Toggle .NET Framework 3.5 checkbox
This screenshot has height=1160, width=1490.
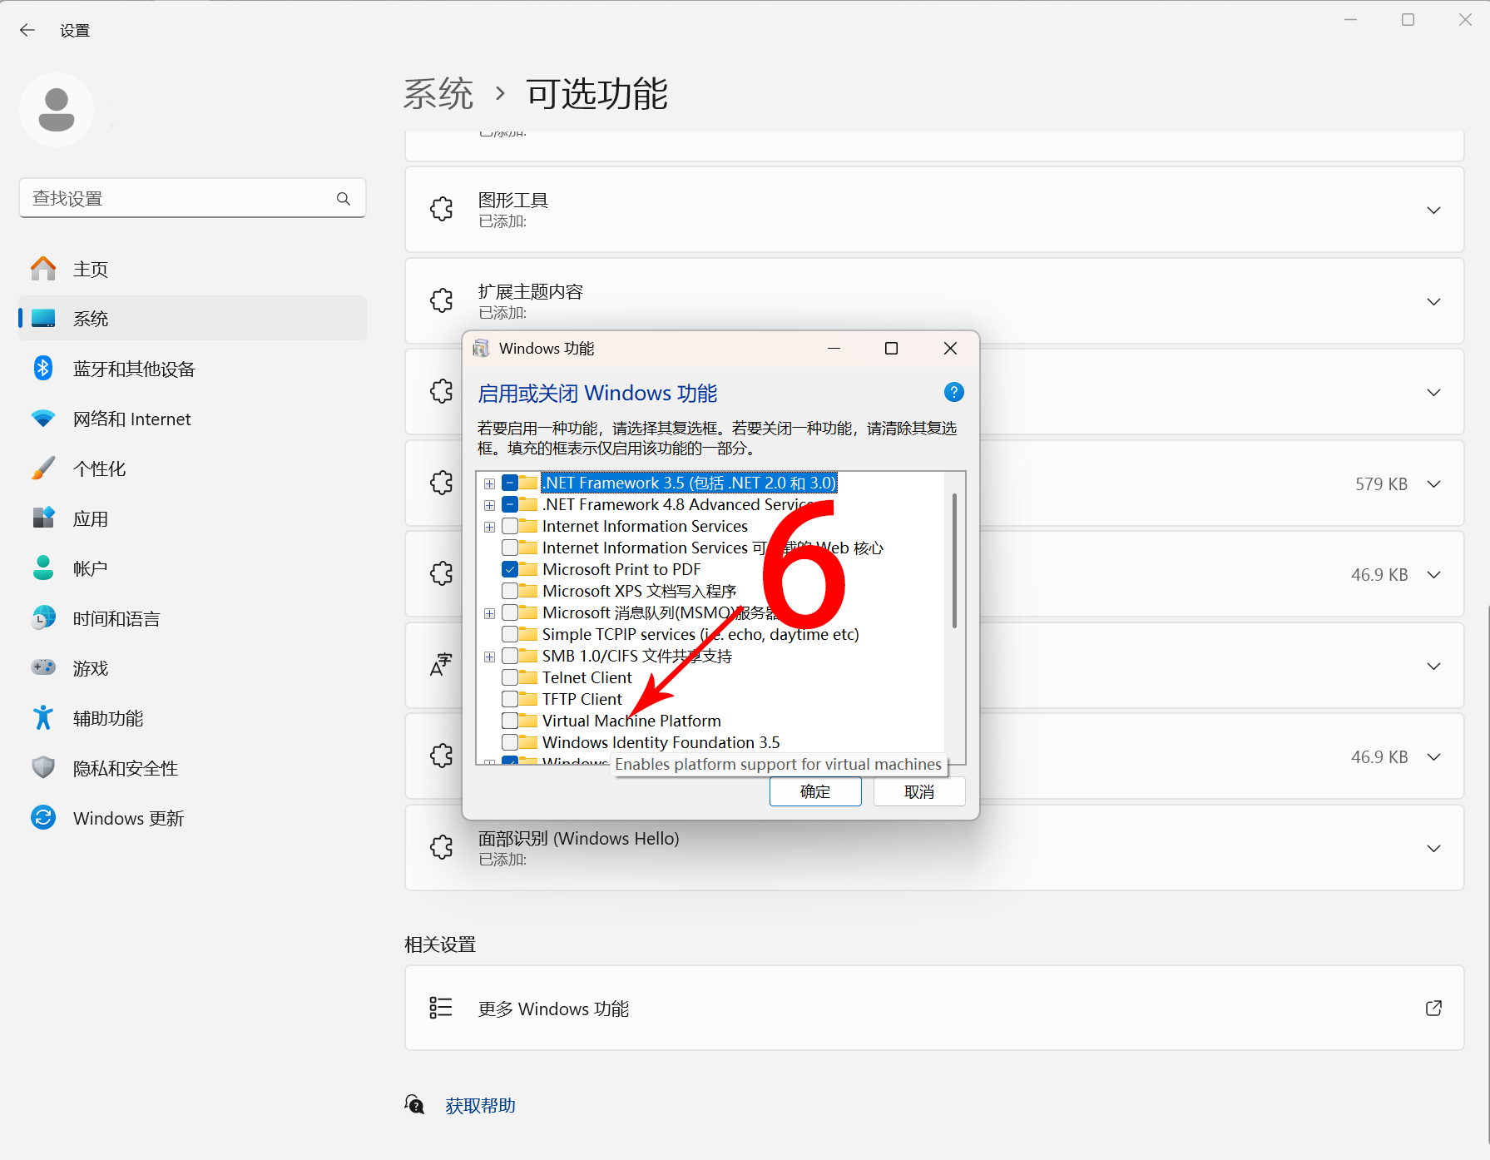(x=510, y=483)
